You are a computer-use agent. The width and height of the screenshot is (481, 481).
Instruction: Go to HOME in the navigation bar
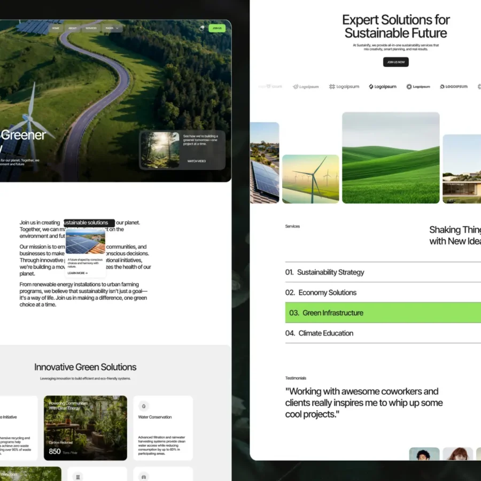(56, 28)
